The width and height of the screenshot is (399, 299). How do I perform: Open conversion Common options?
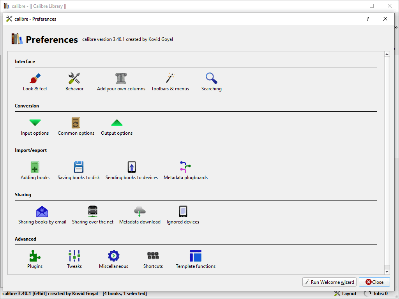76,127
